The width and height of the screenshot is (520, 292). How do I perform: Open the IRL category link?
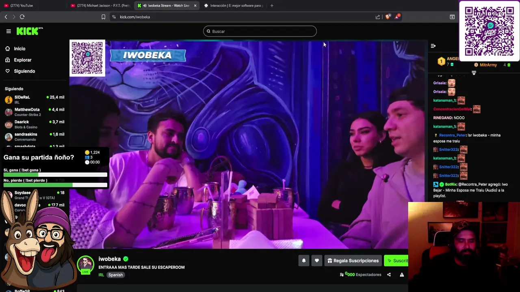click(x=101, y=275)
